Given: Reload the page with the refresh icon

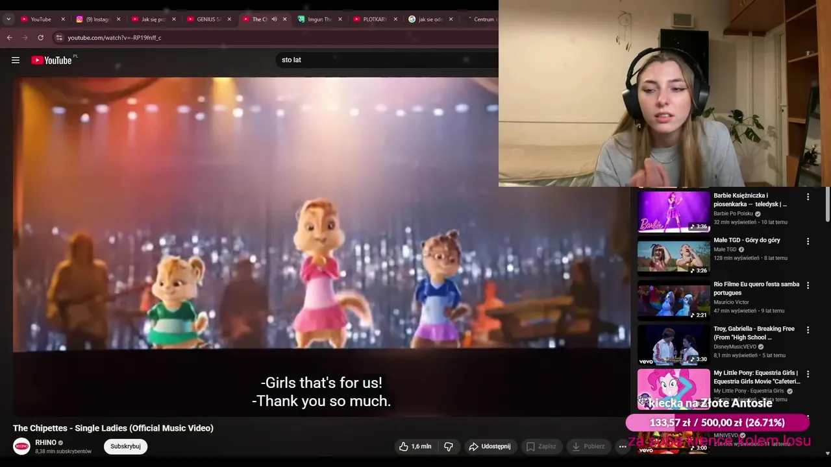Looking at the screenshot, I should click(41, 38).
